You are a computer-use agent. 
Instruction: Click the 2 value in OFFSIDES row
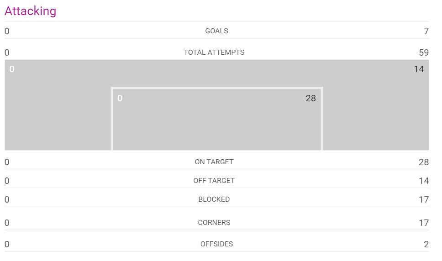point(426,244)
